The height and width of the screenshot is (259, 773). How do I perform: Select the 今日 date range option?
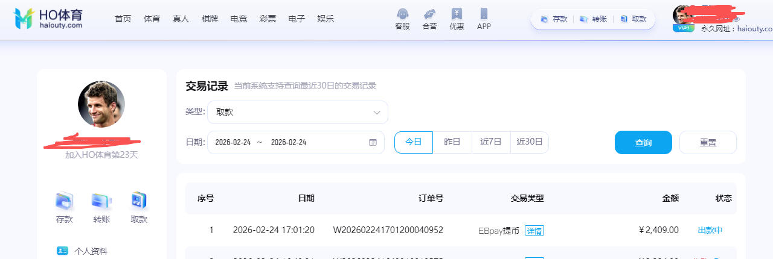point(413,142)
